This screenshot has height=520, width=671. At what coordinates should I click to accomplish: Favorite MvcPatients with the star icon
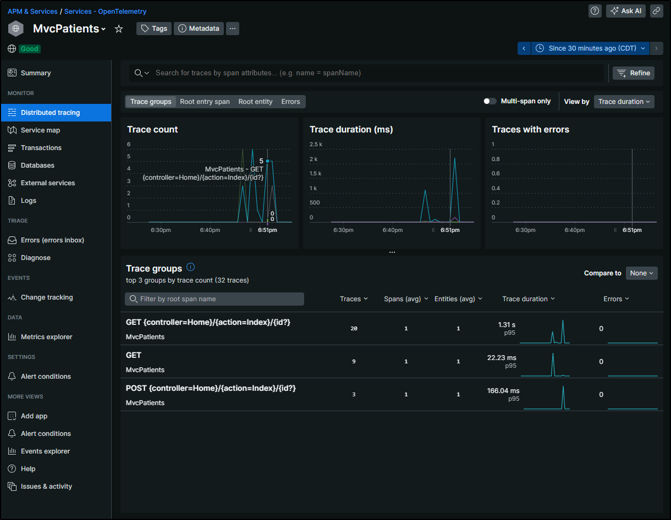click(119, 29)
